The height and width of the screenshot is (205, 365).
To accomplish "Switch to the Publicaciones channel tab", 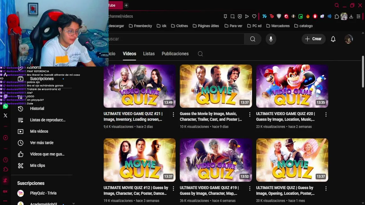I will (175, 54).
